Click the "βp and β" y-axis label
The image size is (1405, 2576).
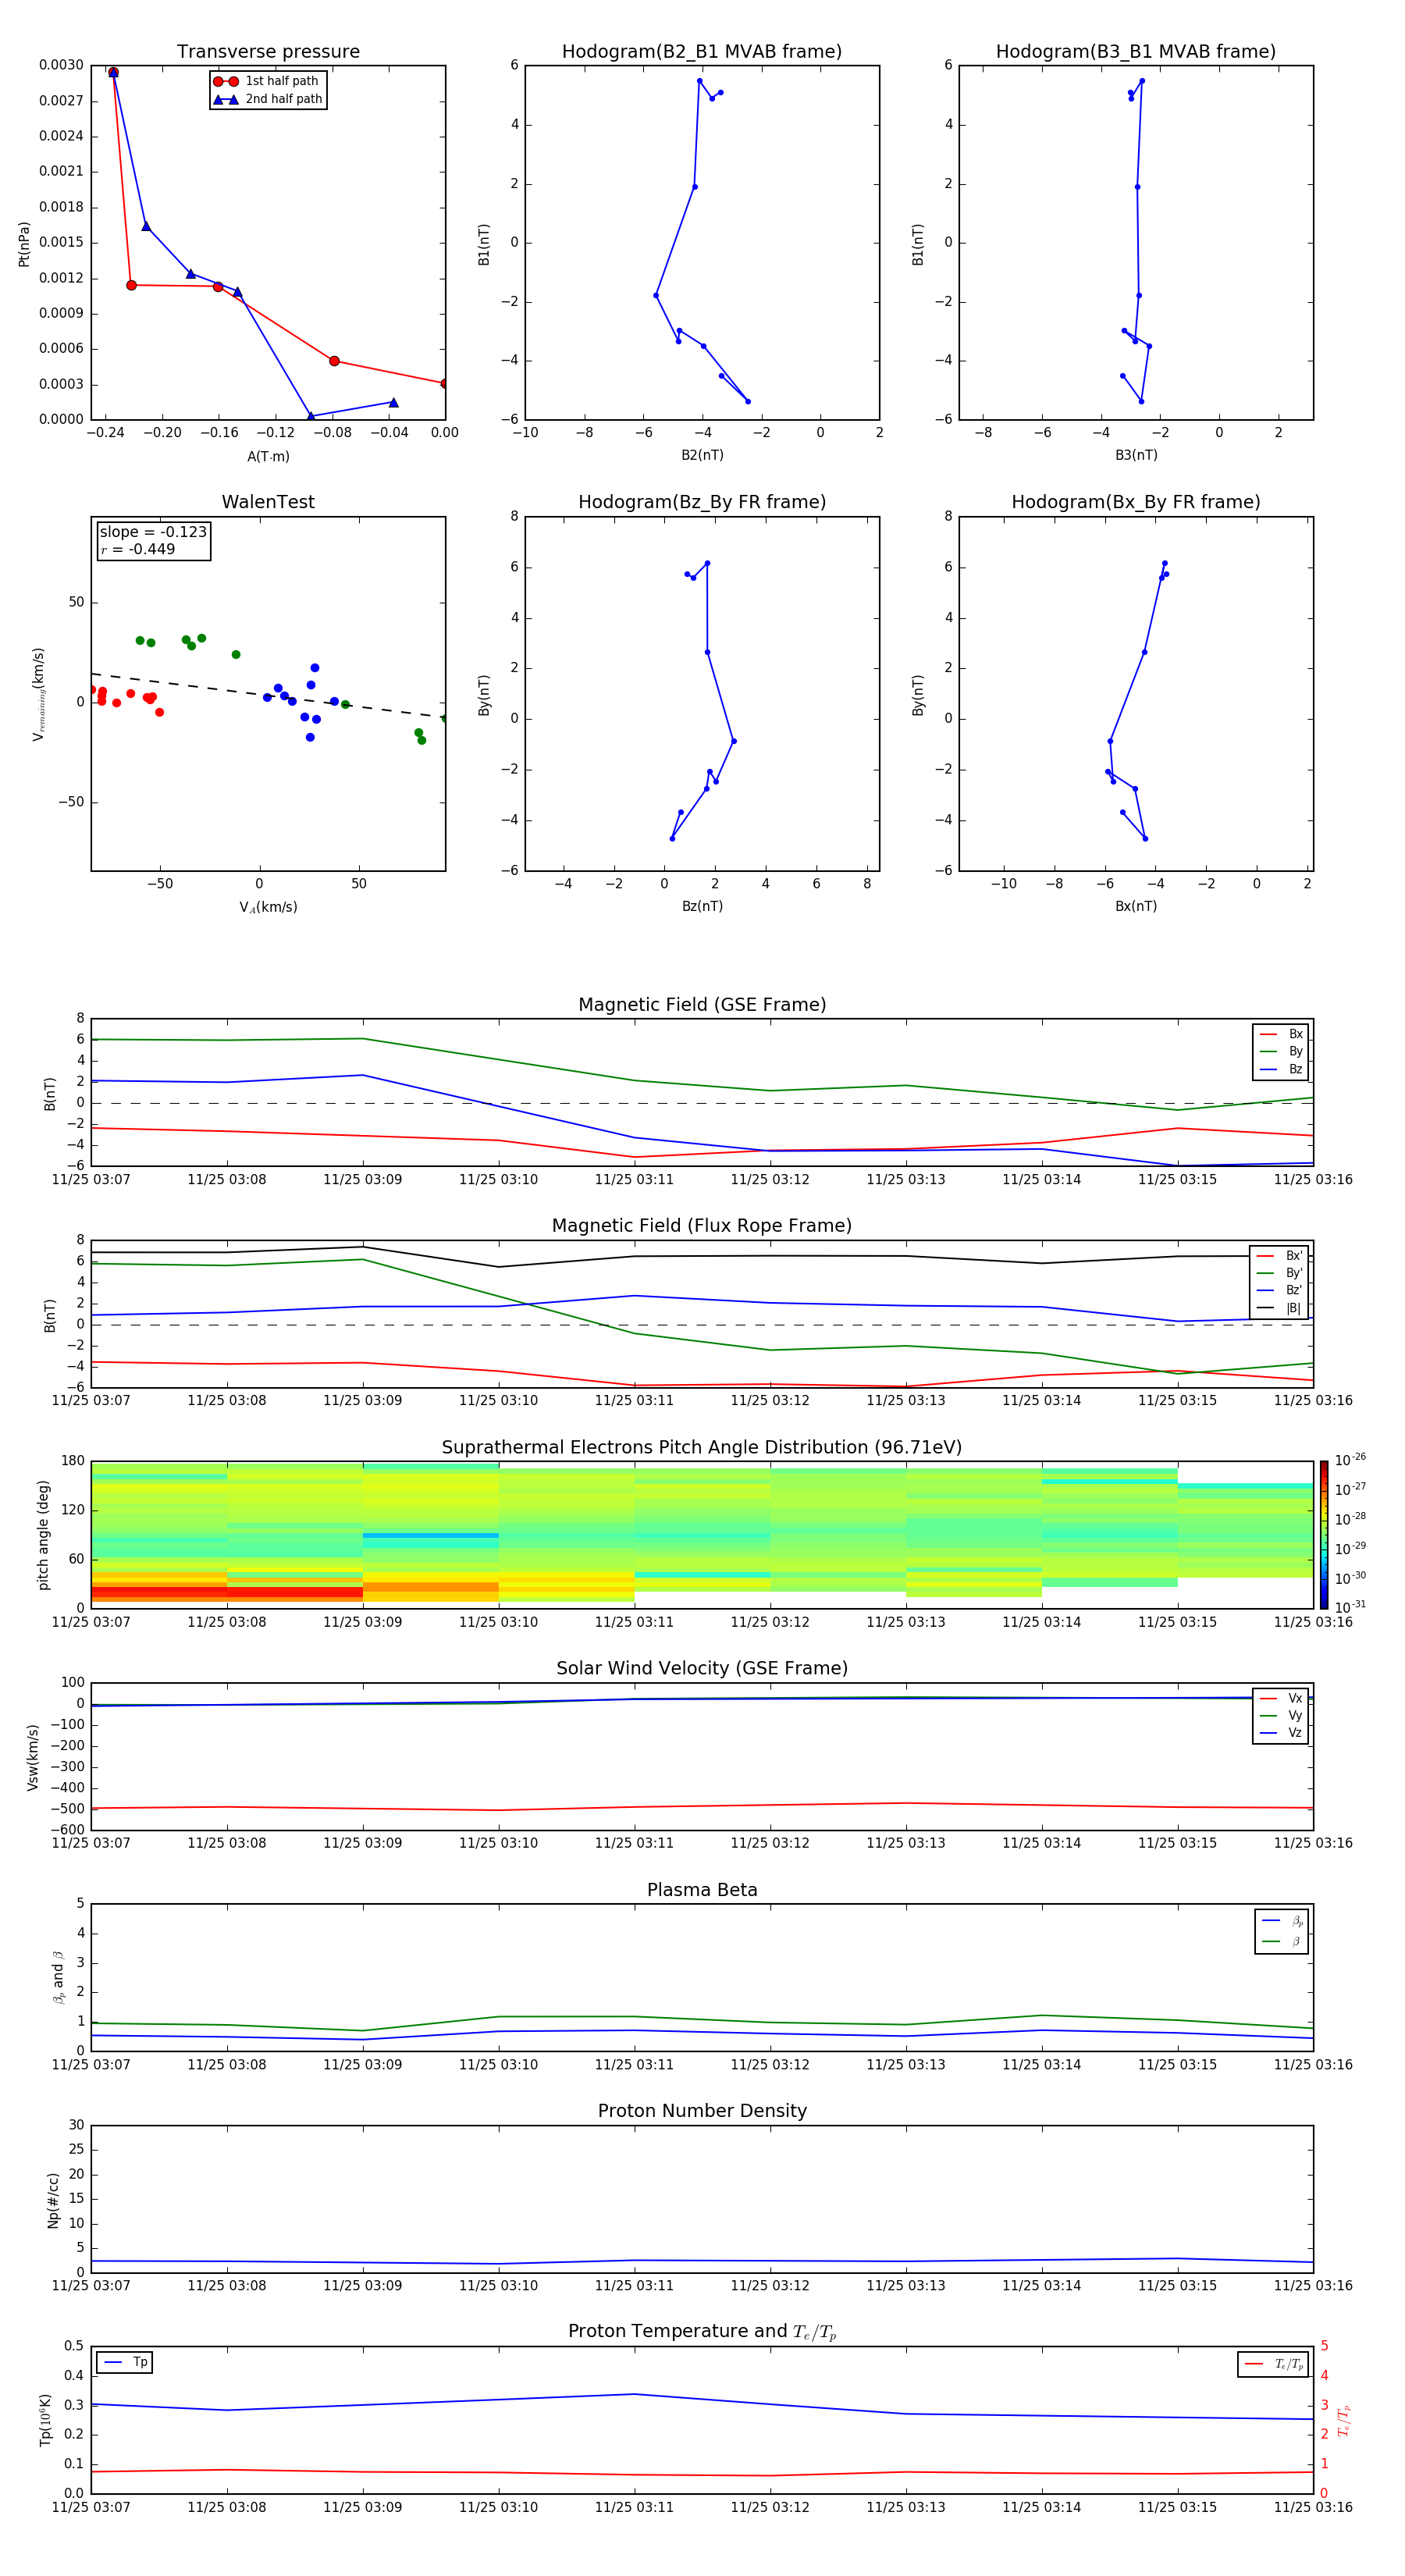pos(58,1977)
